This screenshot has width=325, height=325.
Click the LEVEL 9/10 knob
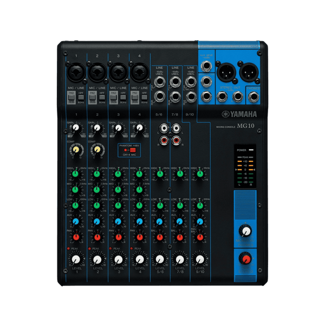(x=200, y=259)
